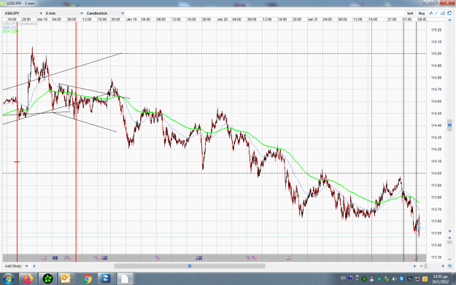The image size is (456, 285).
Task: Click the EMA (72) legend label
Action: 10,28
